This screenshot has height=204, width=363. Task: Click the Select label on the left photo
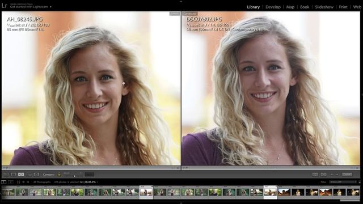click(174, 14)
